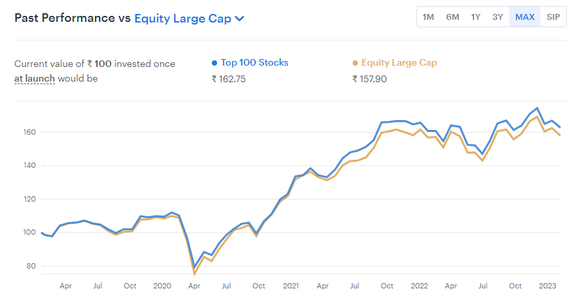Click the 2020 label on the x-axis

click(x=162, y=286)
